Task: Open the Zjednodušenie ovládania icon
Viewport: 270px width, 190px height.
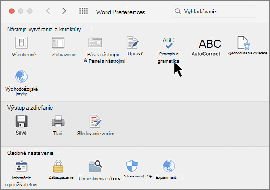Action: tap(244, 43)
